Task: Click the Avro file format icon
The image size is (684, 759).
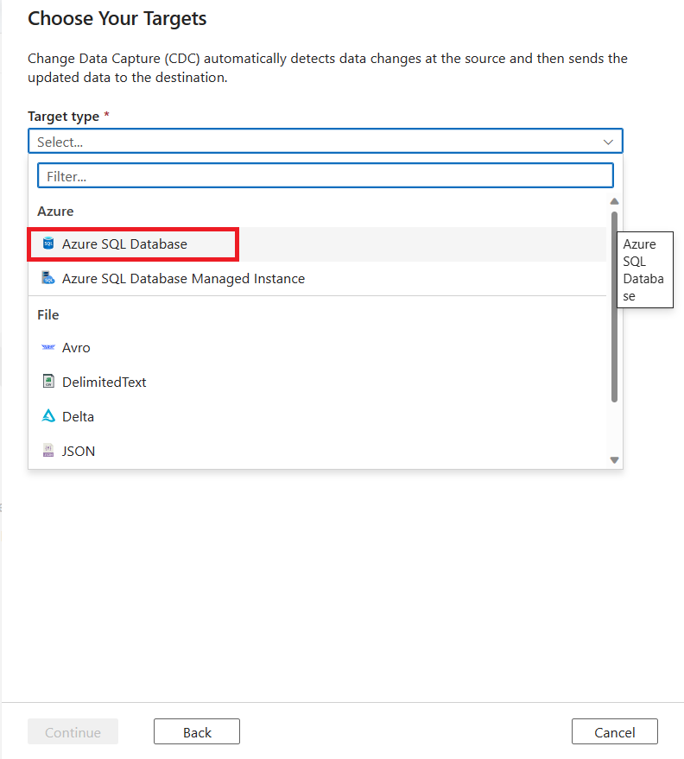Action: 48,348
